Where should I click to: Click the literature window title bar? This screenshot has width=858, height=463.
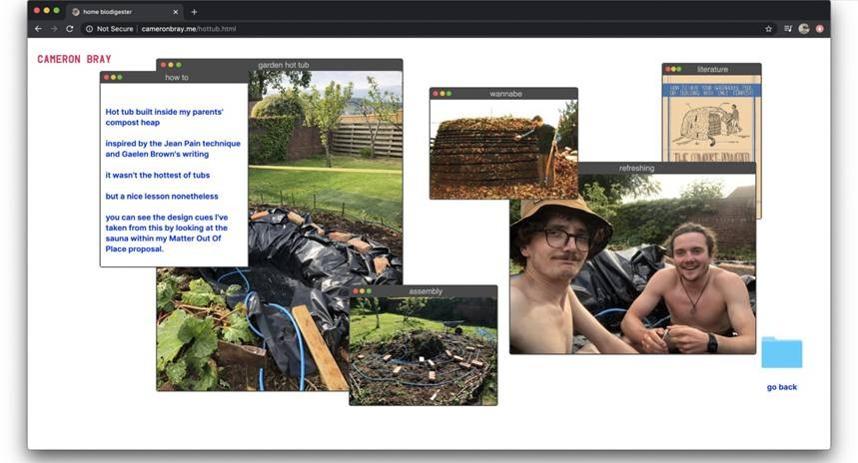(x=719, y=69)
